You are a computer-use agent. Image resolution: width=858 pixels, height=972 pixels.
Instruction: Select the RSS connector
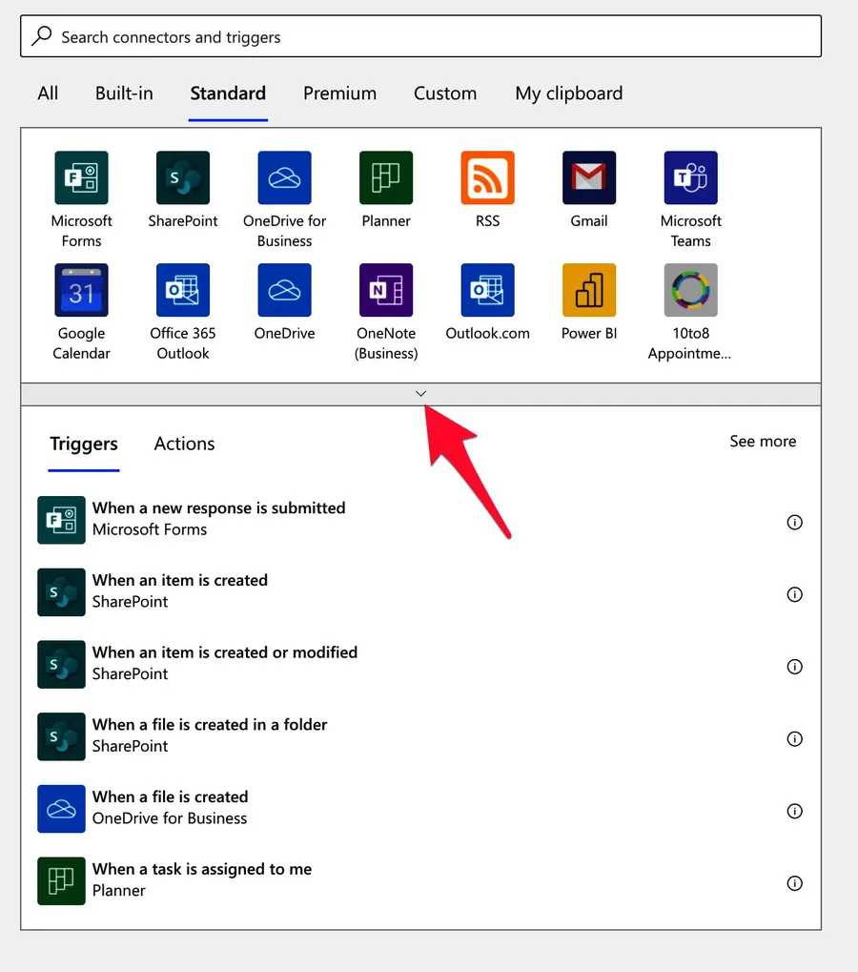(x=487, y=177)
